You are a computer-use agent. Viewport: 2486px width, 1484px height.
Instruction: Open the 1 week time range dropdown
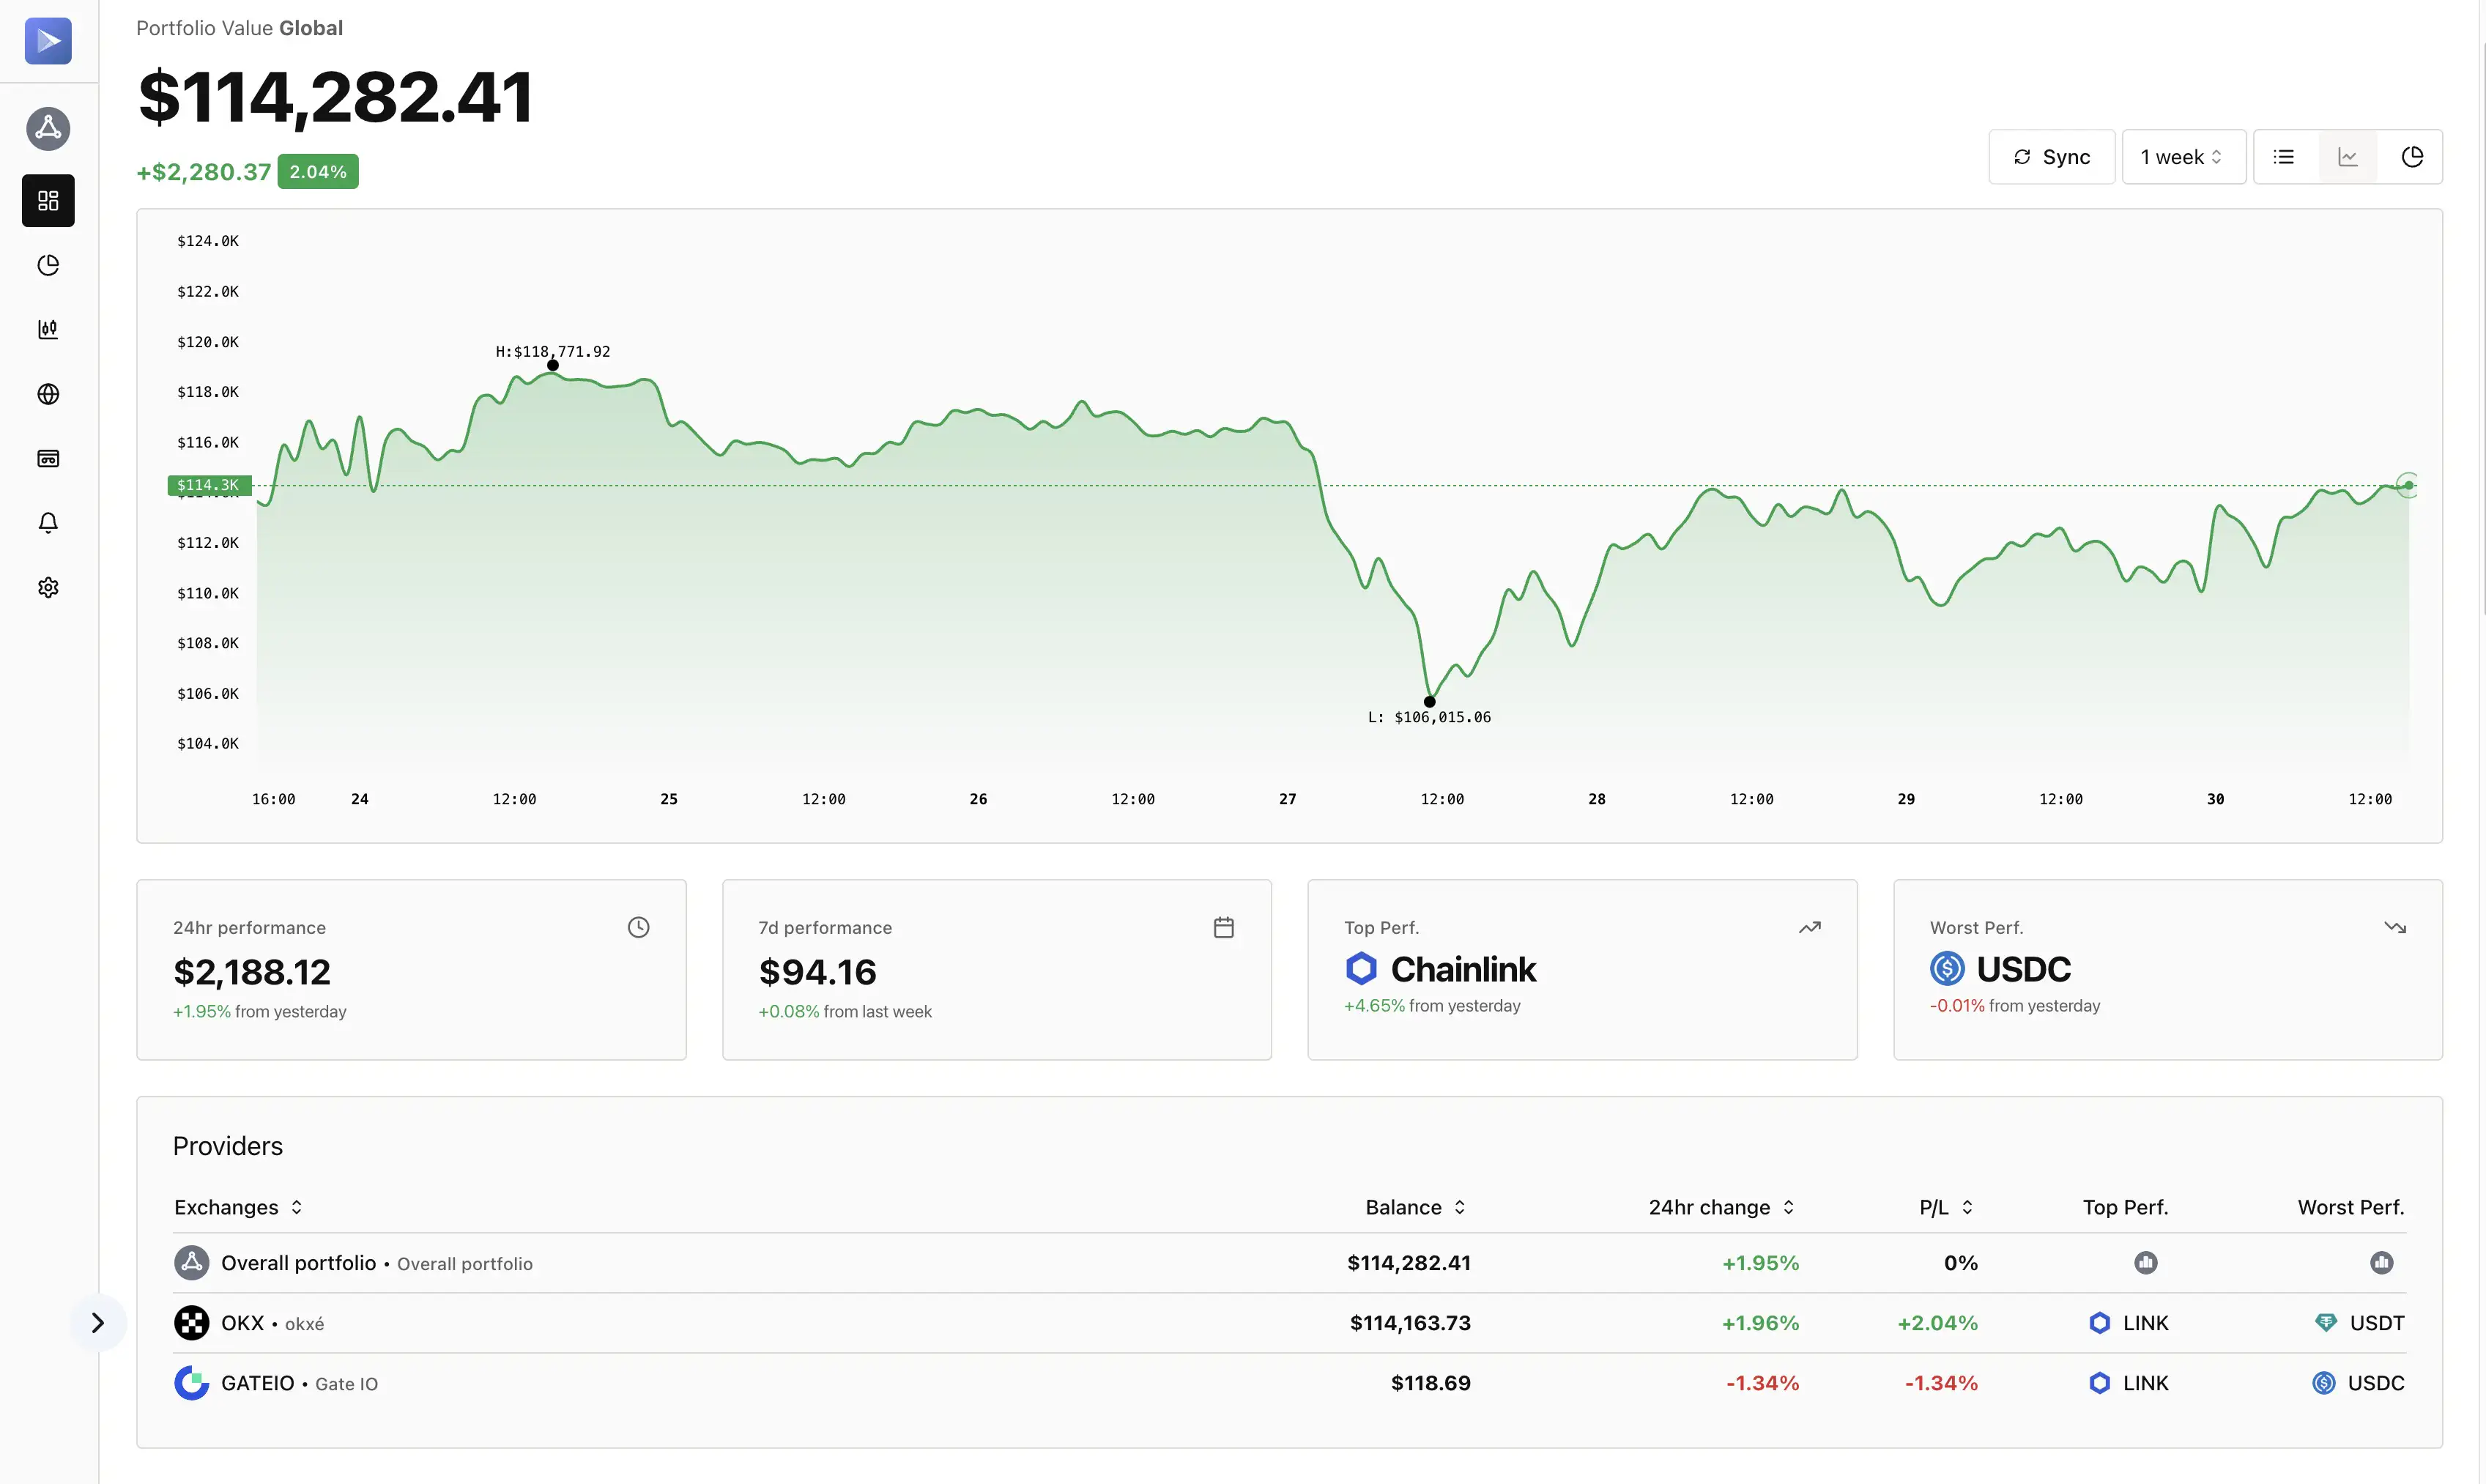tap(2182, 156)
